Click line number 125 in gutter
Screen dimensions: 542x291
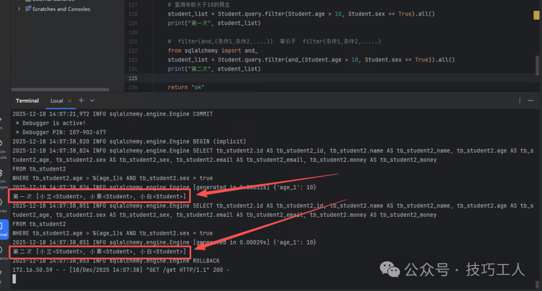(132, 78)
